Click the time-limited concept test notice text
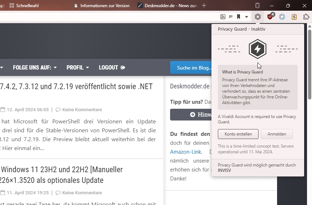Image resolution: width=312 pixels, height=205 pixels. [256, 149]
